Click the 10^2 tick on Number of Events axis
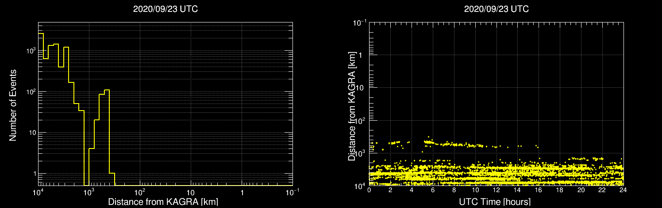Image resolution: width=662 pixels, height=208 pixels. click(31, 92)
